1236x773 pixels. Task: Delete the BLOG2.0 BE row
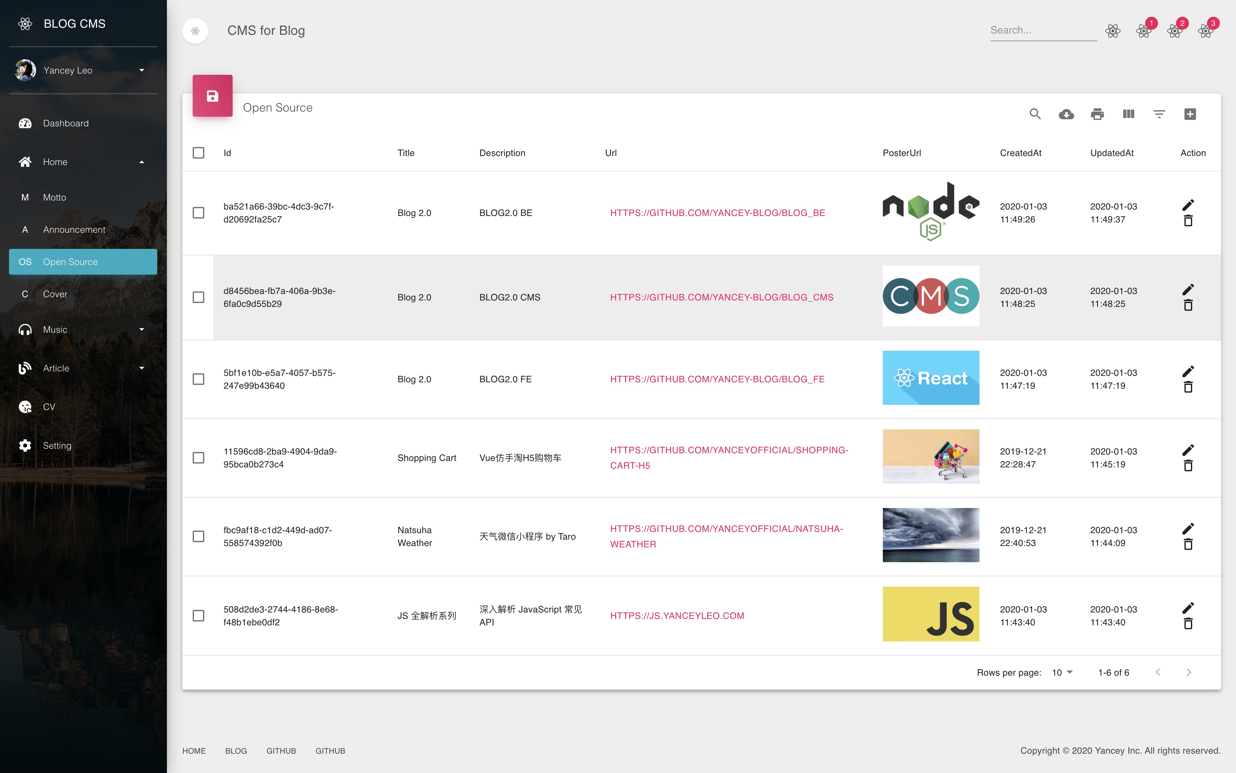(x=1188, y=221)
